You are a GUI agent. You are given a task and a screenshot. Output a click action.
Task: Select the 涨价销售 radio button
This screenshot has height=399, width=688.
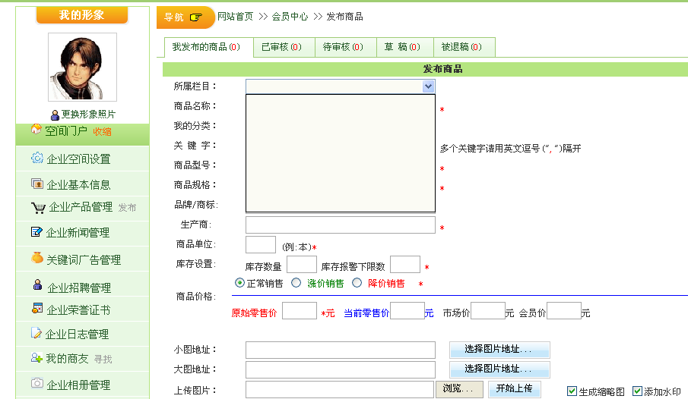point(296,283)
